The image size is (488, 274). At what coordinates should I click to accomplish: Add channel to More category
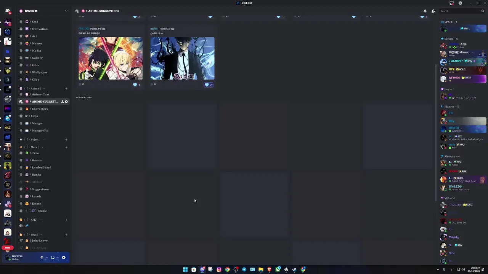(66, 147)
